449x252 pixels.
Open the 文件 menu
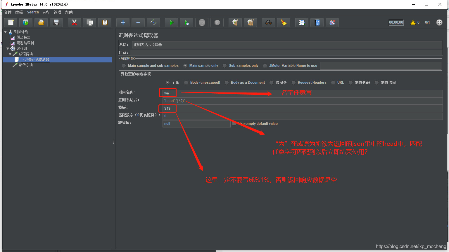tap(8, 12)
